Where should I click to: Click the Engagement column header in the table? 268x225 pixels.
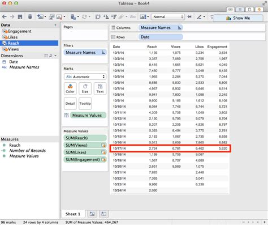pyautogui.click(x=217, y=46)
